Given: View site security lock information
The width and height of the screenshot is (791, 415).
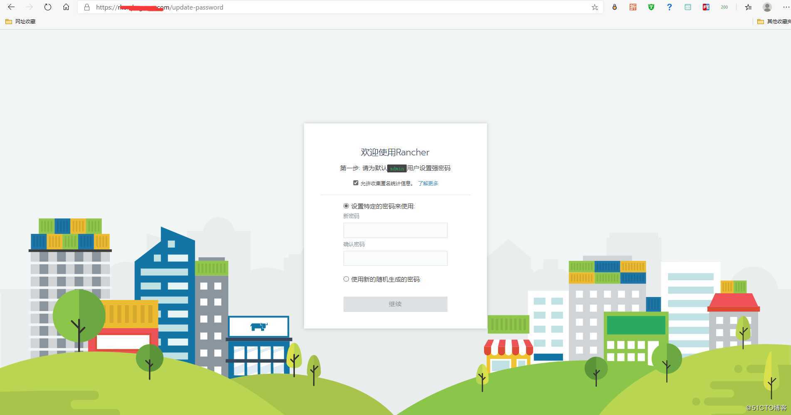Looking at the screenshot, I should pos(87,7).
